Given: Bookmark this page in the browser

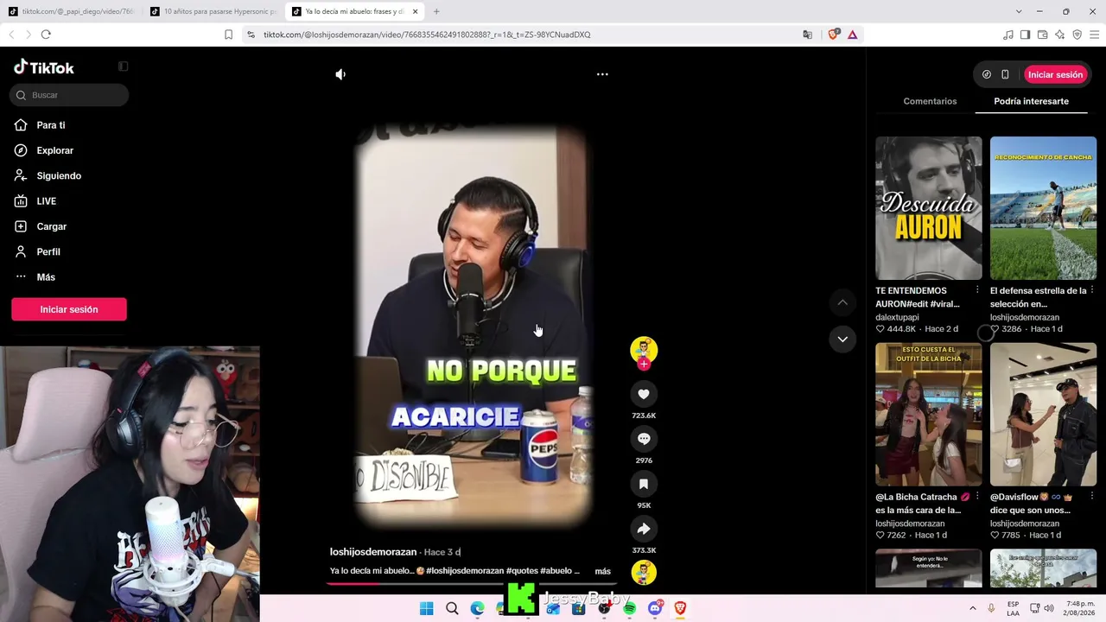Looking at the screenshot, I should pyautogui.click(x=228, y=35).
